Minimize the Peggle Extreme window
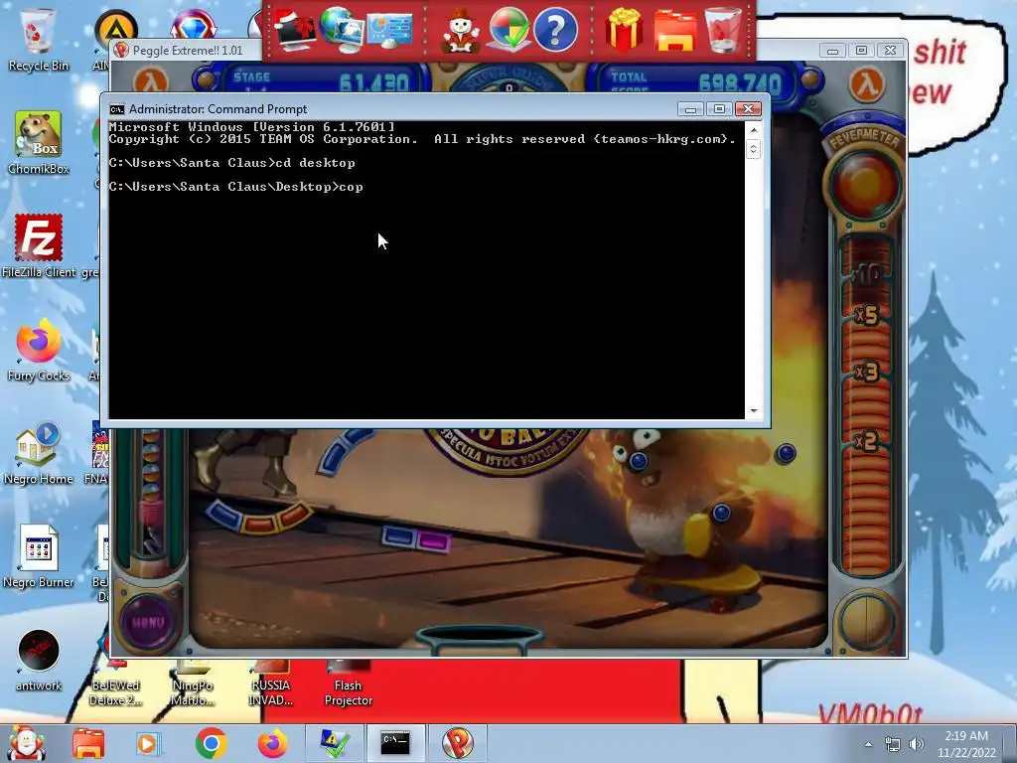 tap(833, 51)
